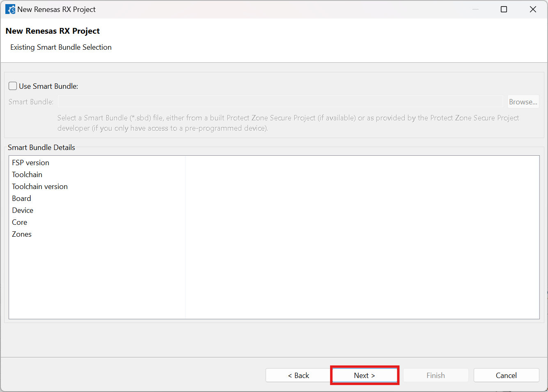The width and height of the screenshot is (548, 392).
Task: Close the New Renesas RX Project dialog
Action: click(x=533, y=9)
